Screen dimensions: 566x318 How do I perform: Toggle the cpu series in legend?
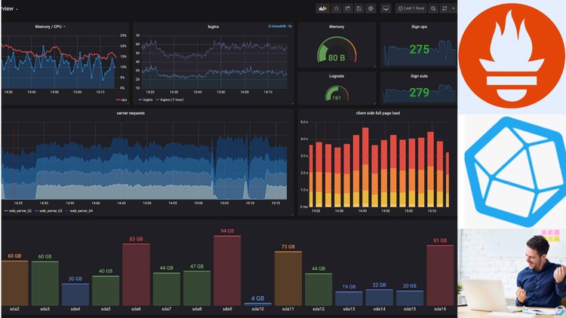[x=122, y=99]
